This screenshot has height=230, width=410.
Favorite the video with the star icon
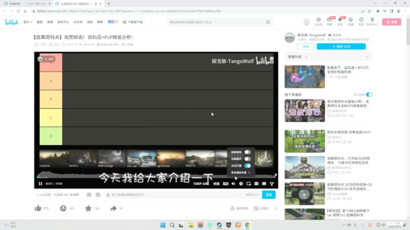point(88,208)
